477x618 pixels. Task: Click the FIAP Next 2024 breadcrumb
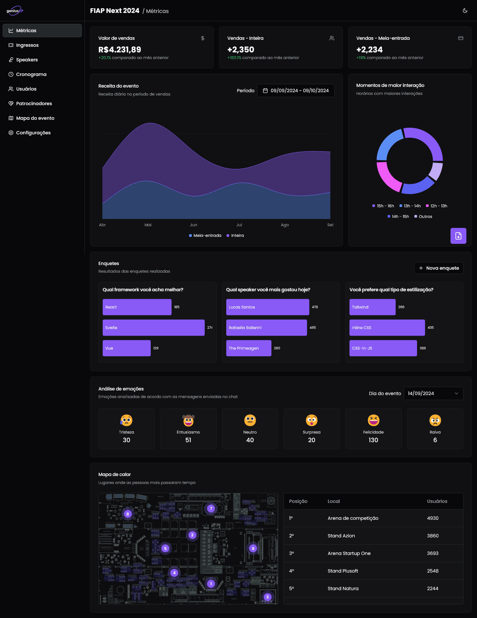[x=115, y=11]
